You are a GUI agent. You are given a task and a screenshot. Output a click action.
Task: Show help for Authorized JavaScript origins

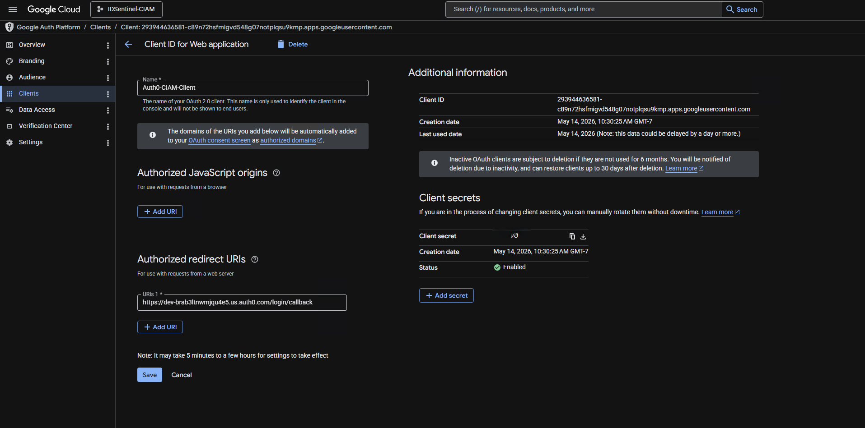[276, 173]
